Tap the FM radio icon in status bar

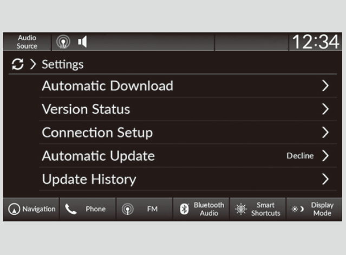click(64, 42)
